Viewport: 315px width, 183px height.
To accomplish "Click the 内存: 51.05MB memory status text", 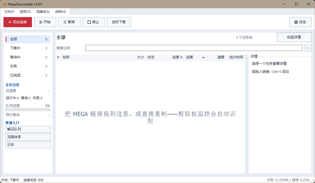I will [278, 180].
